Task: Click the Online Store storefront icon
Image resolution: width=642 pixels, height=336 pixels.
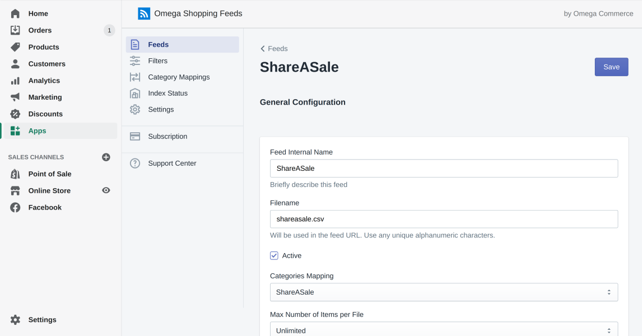Action: 15,191
